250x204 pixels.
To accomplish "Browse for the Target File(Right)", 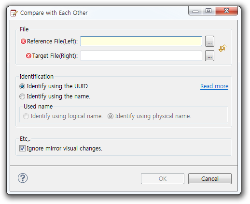I will pos(209,56).
